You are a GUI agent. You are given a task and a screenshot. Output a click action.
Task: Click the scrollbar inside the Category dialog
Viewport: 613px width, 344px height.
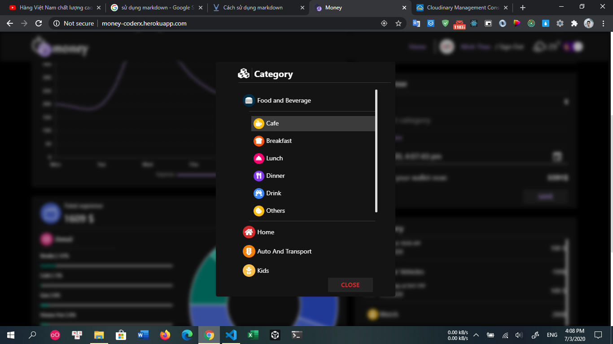377,150
